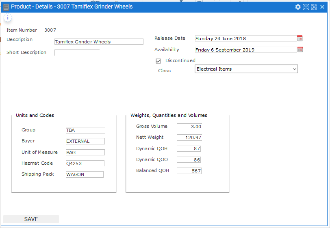Click the Availability date field
The image size is (330, 228).
[245, 50]
